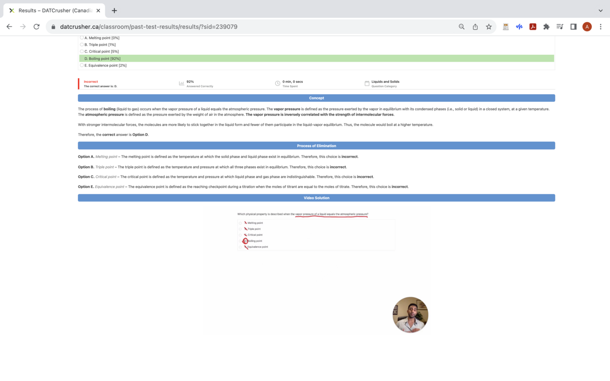This screenshot has width=610, height=381.
Task: Click the 'Option B. Triple point' explanation
Action: click(212, 167)
